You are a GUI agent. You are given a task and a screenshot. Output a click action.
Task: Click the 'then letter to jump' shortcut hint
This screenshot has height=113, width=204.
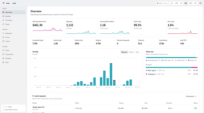coord(11,110)
